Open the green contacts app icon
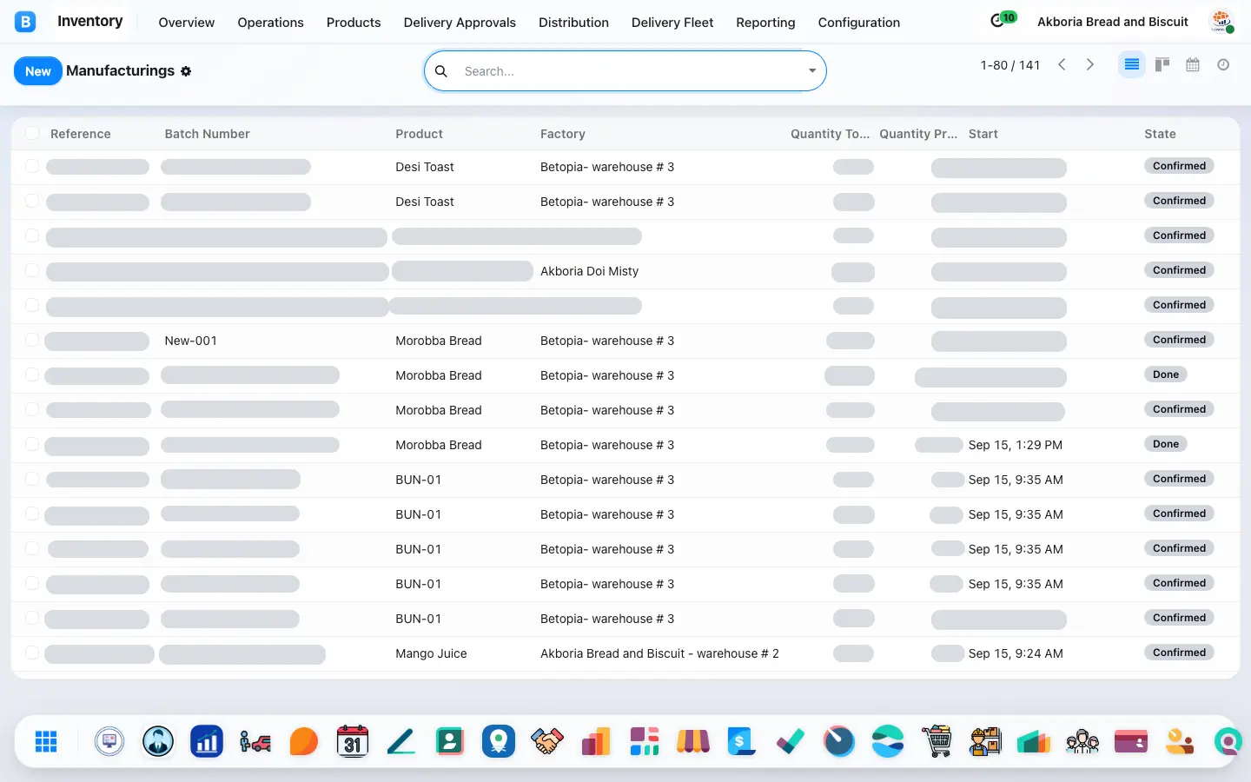The image size is (1251, 782). (450, 741)
